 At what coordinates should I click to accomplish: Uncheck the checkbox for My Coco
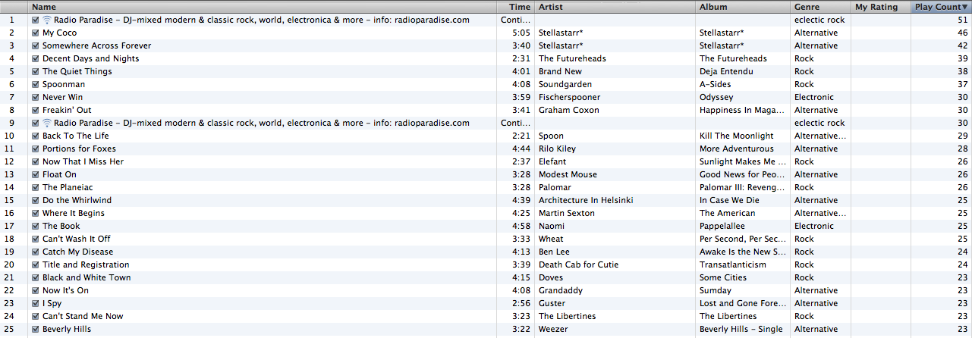36,33
